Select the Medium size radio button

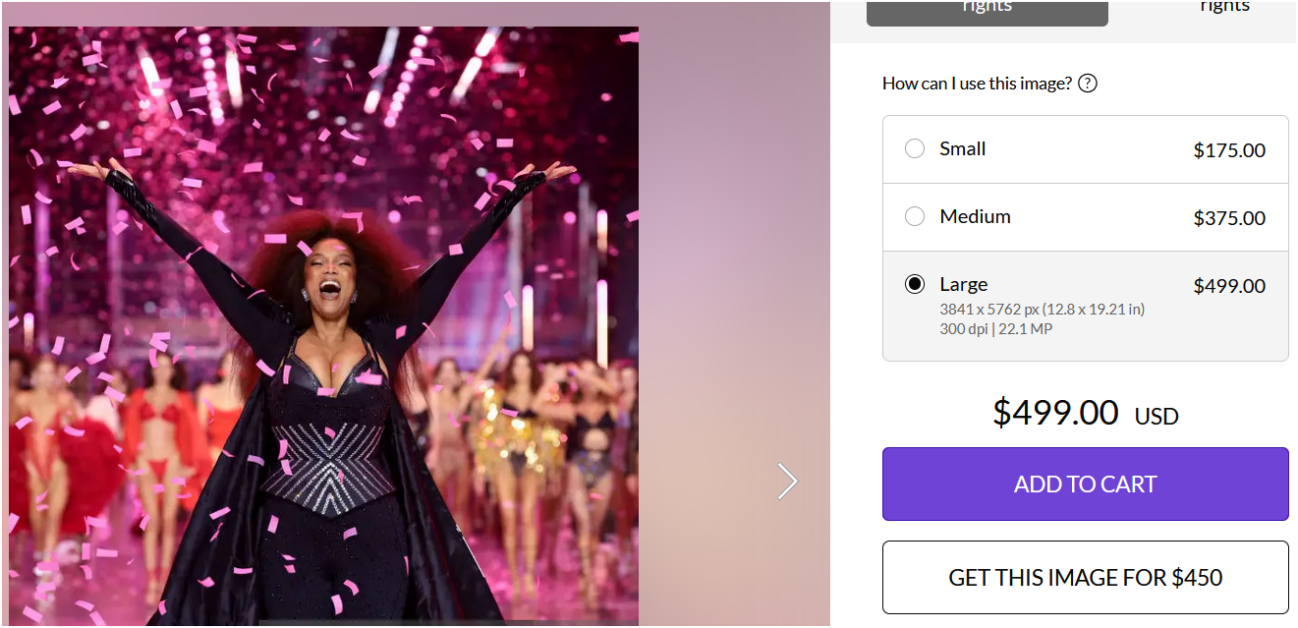[915, 217]
